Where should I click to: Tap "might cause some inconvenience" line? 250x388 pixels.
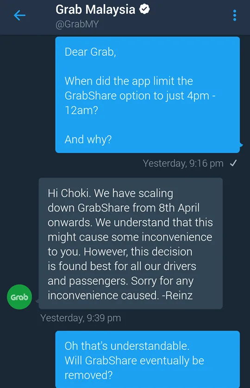(x=130, y=237)
